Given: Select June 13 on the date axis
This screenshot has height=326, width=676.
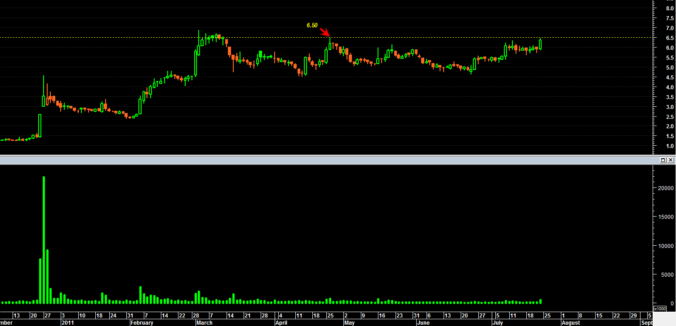Looking at the screenshot, I should [x=447, y=315].
